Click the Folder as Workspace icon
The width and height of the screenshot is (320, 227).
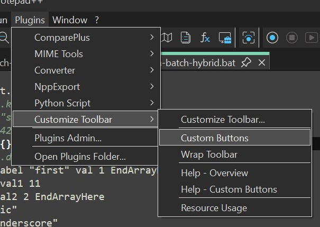click(225, 38)
